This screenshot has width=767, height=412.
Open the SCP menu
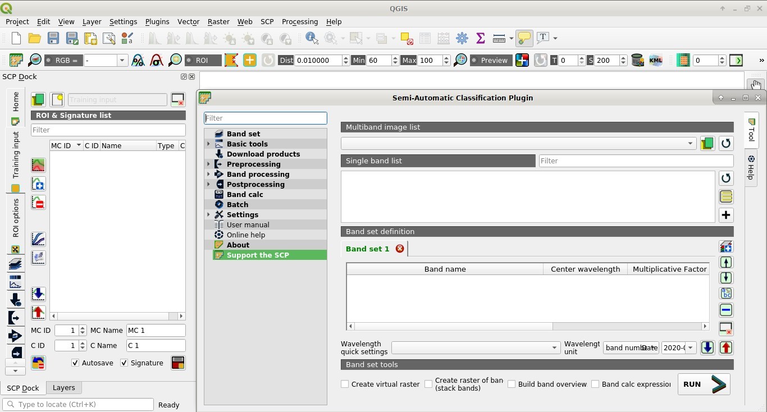pyautogui.click(x=267, y=22)
